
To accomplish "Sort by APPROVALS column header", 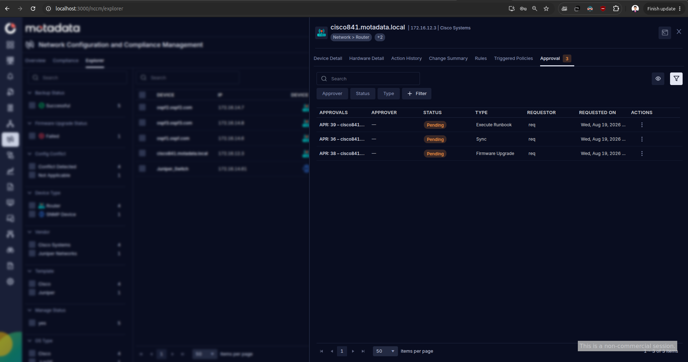I will [333, 113].
